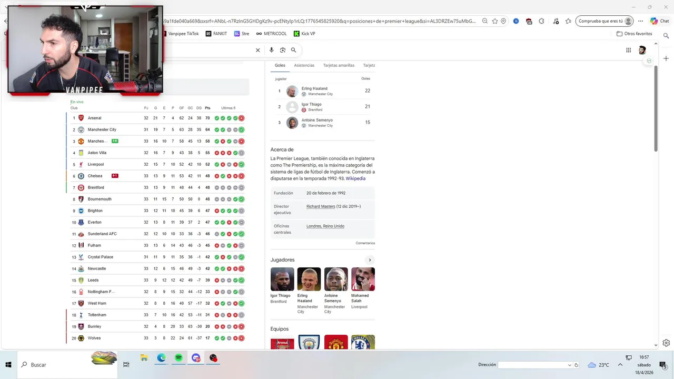Open the Manchester City standings row
The width and height of the screenshot is (674, 379).
(157, 129)
